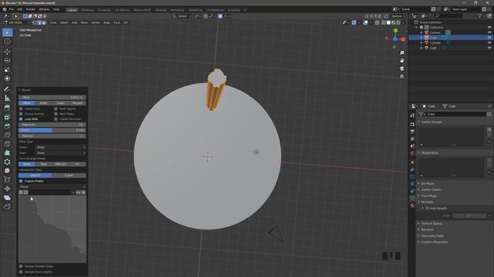Select the Move tool

pyautogui.click(x=7, y=52)
